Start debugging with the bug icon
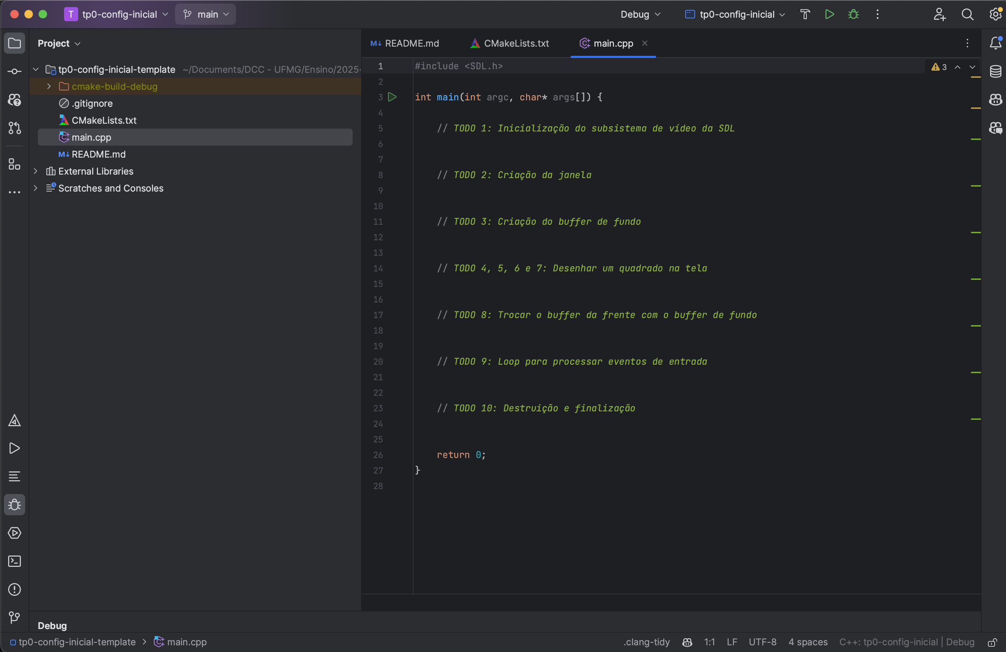This screenshot has height=652, width=1006. pyautogui.click(x=853, y=14)
